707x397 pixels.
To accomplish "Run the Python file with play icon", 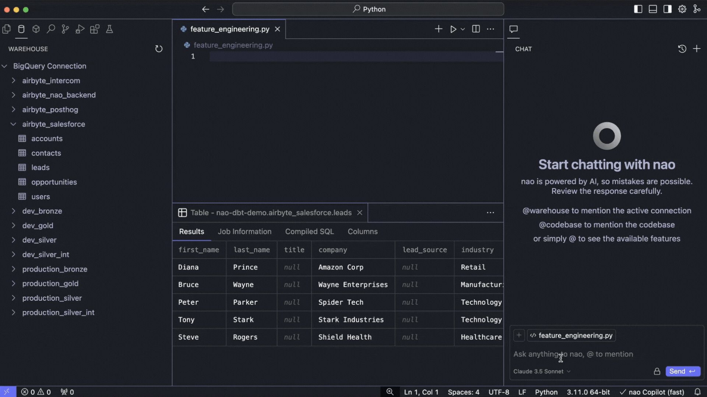I will click(x=453, y=29).
